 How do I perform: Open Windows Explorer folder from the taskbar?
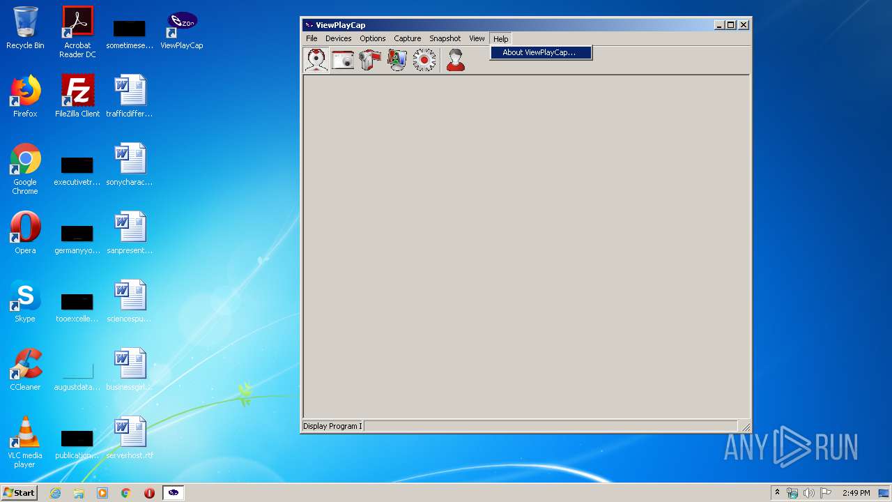pos(79,493)
